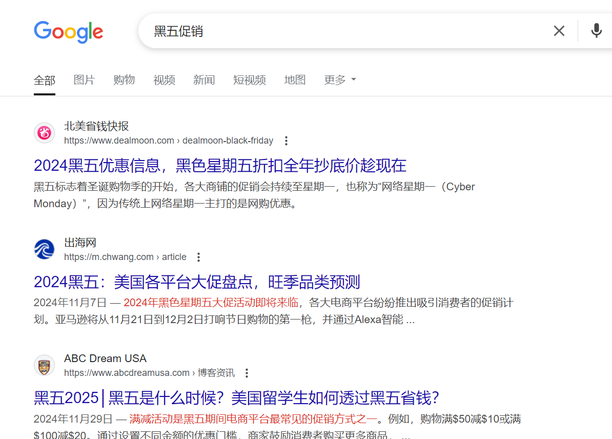Open options menu for chwang.com result
Image resolution: width=612 pixels, height=439 pixels.
199,257
